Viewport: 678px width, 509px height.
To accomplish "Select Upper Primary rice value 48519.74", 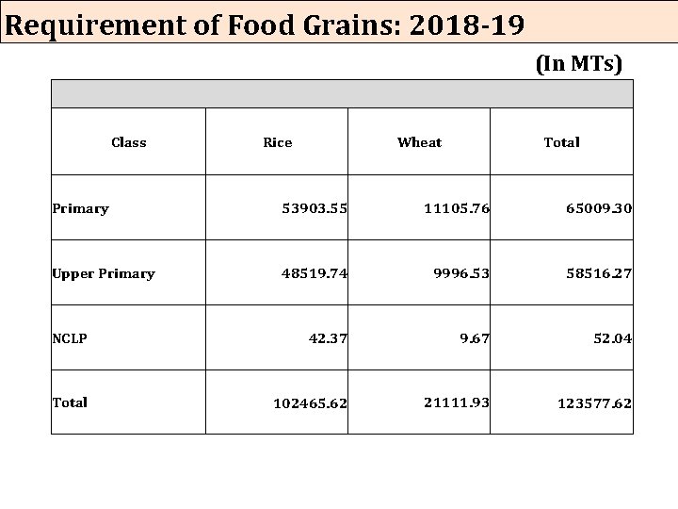I will pos(315,273).
